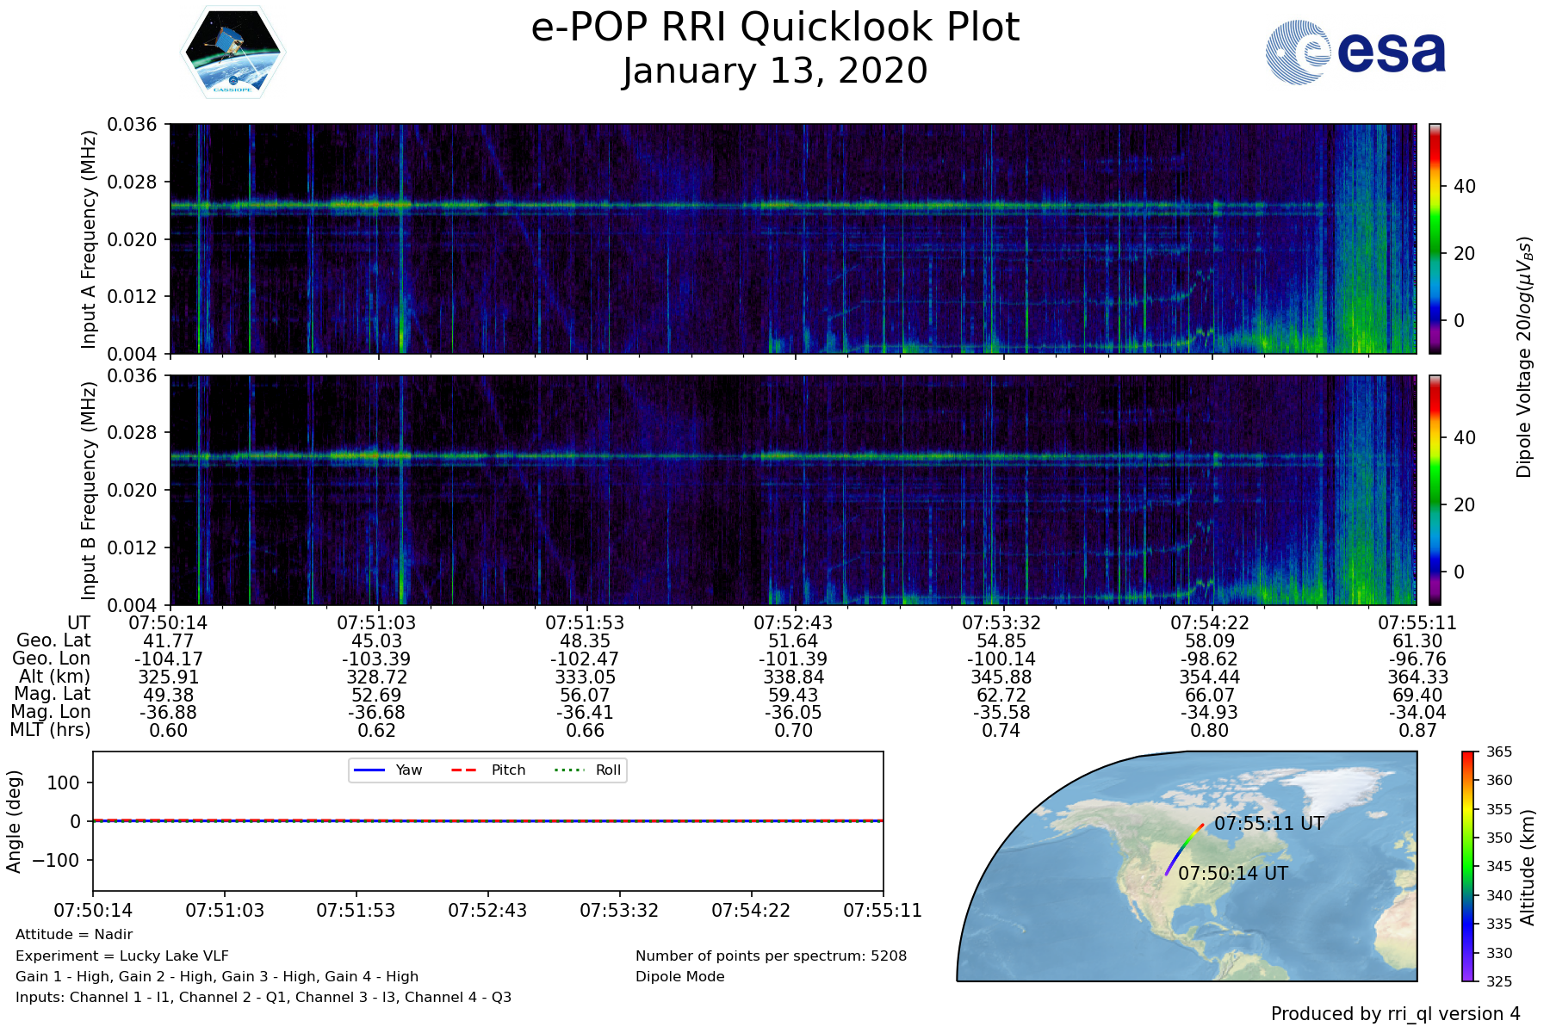Click the ESA logo
Screen dimensions: 1550x1033
1355,53
